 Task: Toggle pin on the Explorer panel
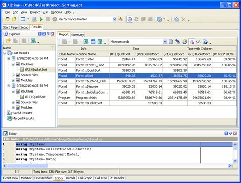click(48, 34)
